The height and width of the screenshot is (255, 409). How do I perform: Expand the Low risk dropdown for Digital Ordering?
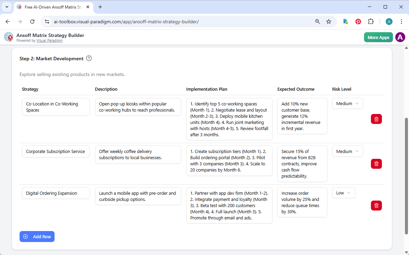click(x=343, y=193)
